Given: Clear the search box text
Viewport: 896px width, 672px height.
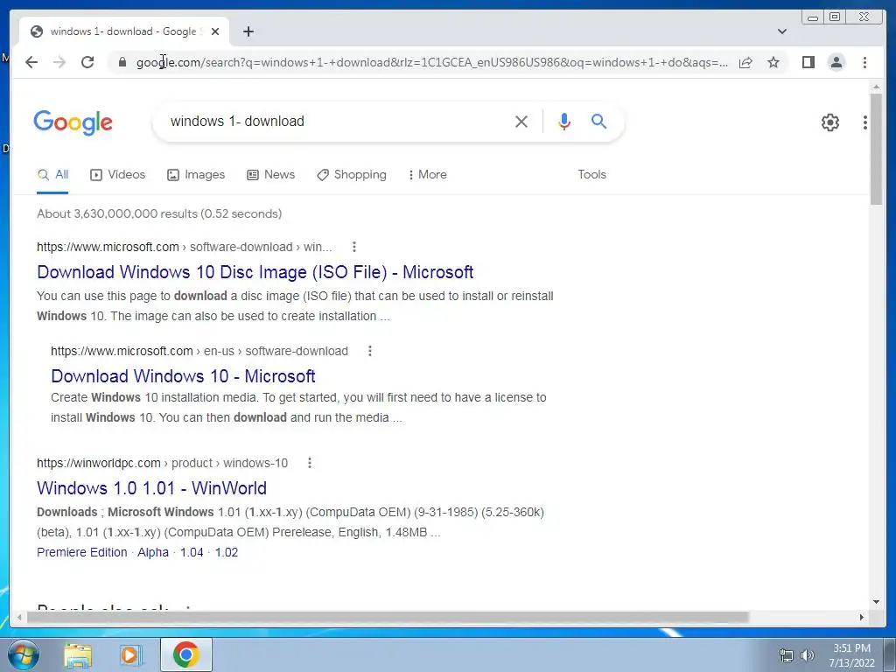Looking at the screenshot, I should click(x=521, y=121).
